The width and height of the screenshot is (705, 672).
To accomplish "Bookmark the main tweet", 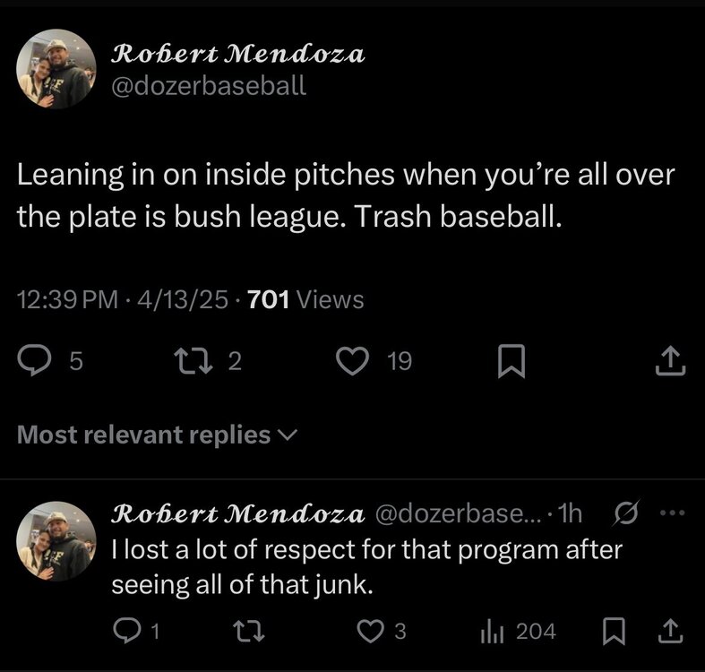I will pyautogui.click(x=509, y=361).
